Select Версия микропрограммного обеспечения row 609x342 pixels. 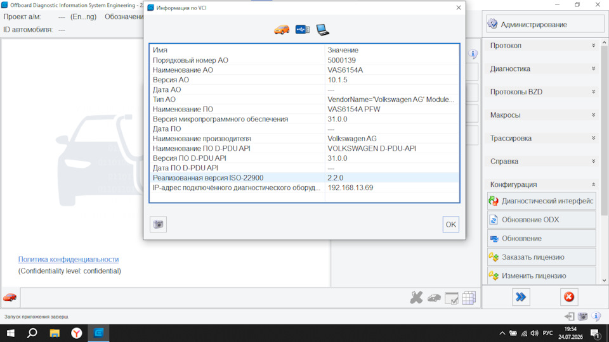coord(304,119)
